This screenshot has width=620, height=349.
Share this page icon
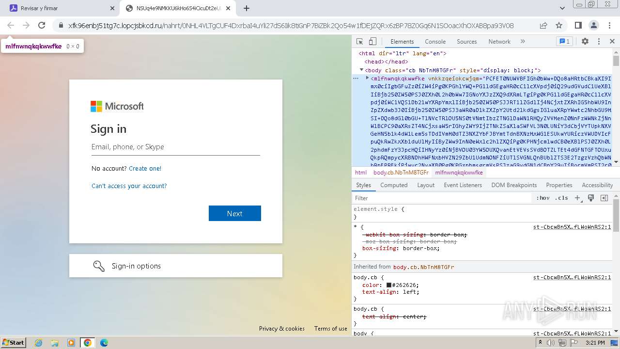(543, 25)
